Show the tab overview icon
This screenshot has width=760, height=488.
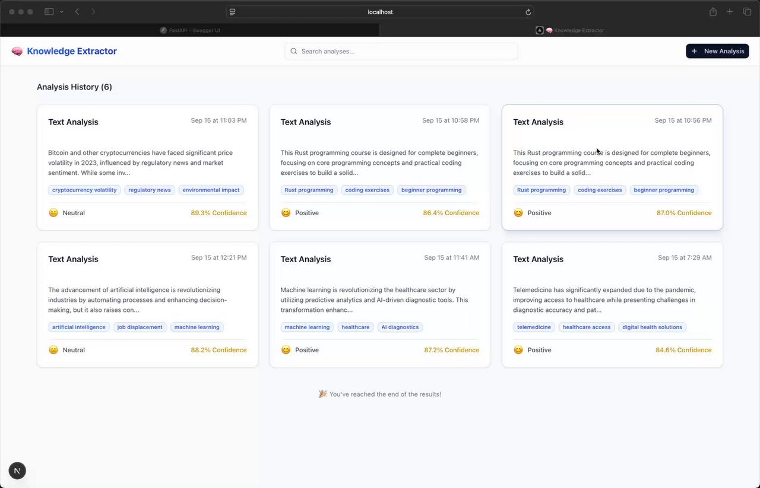point(747,12)
